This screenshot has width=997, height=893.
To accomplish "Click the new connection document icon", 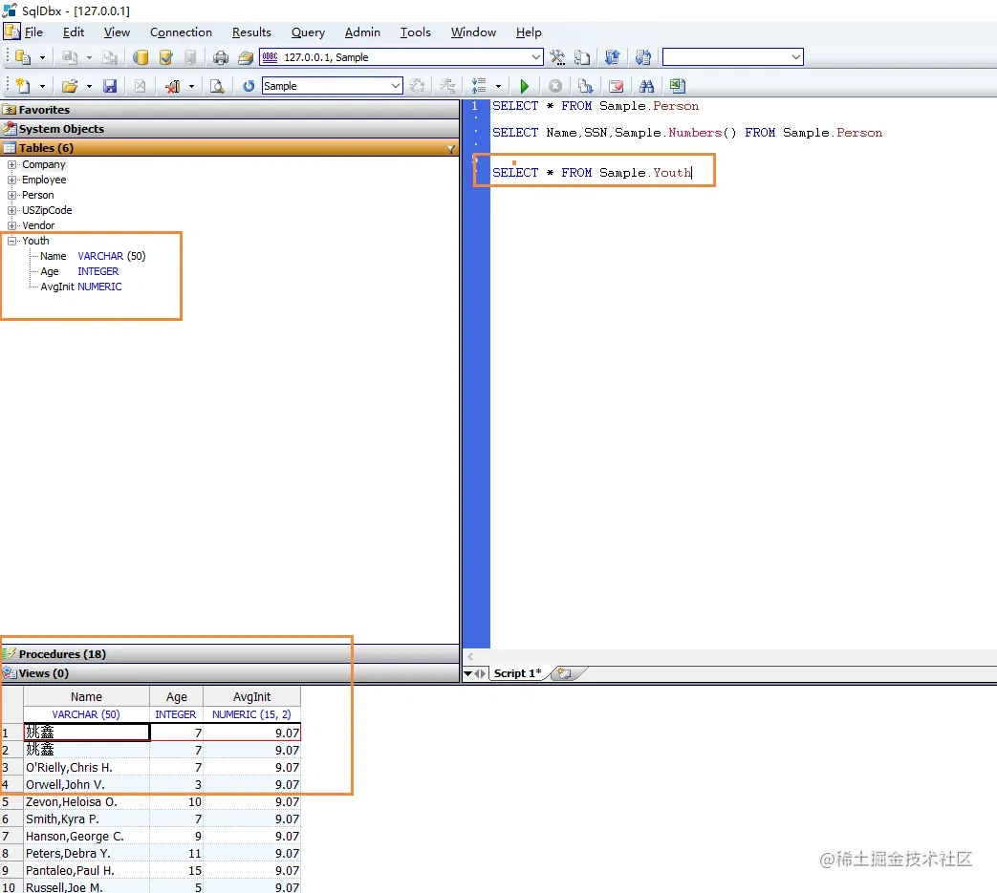I will tap(23, 58).
